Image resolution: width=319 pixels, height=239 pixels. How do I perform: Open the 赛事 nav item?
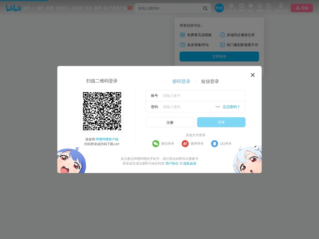click(98, 8)
